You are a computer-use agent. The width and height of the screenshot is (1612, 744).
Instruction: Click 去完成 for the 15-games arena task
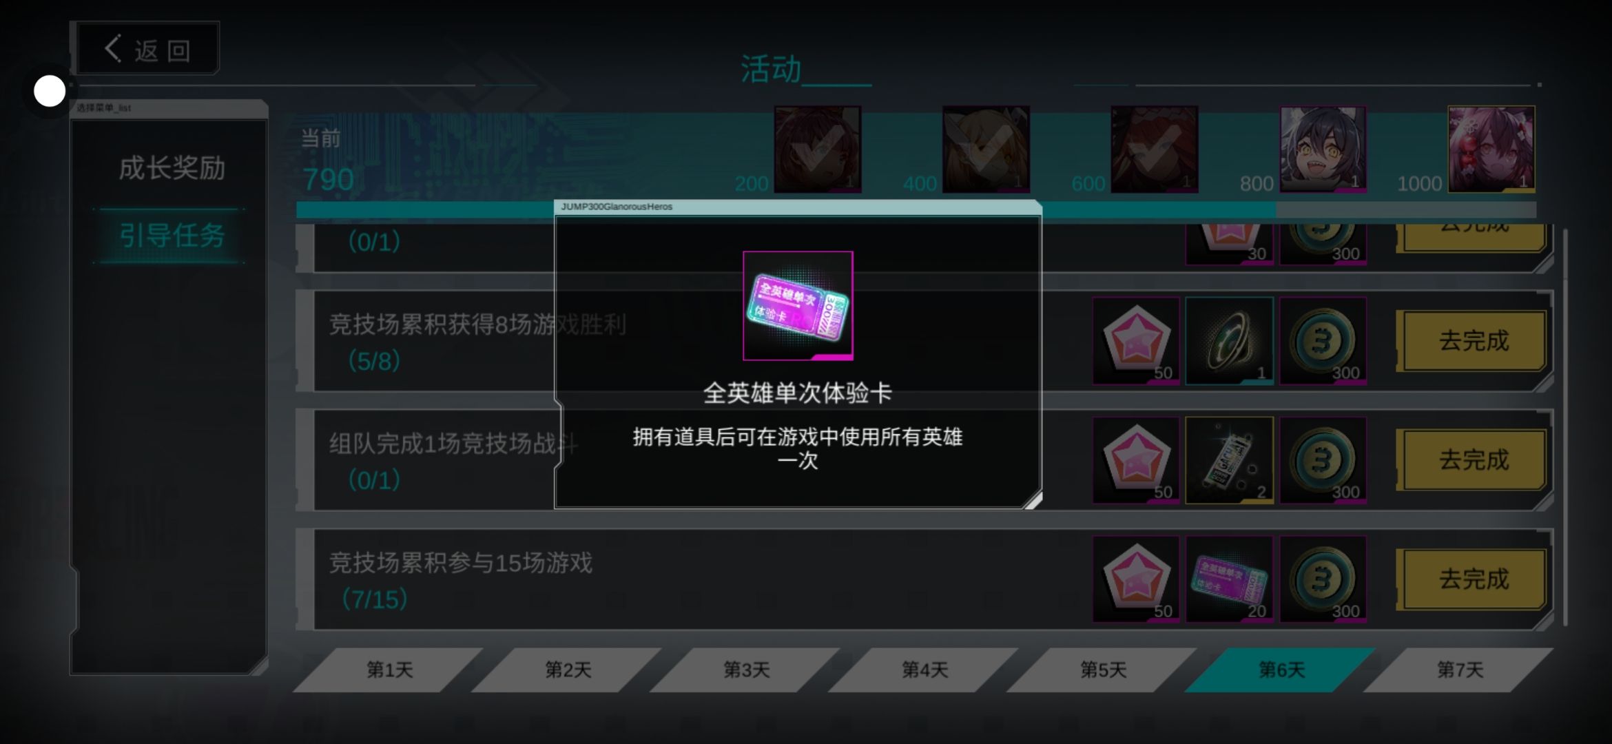click(1474, 579)
